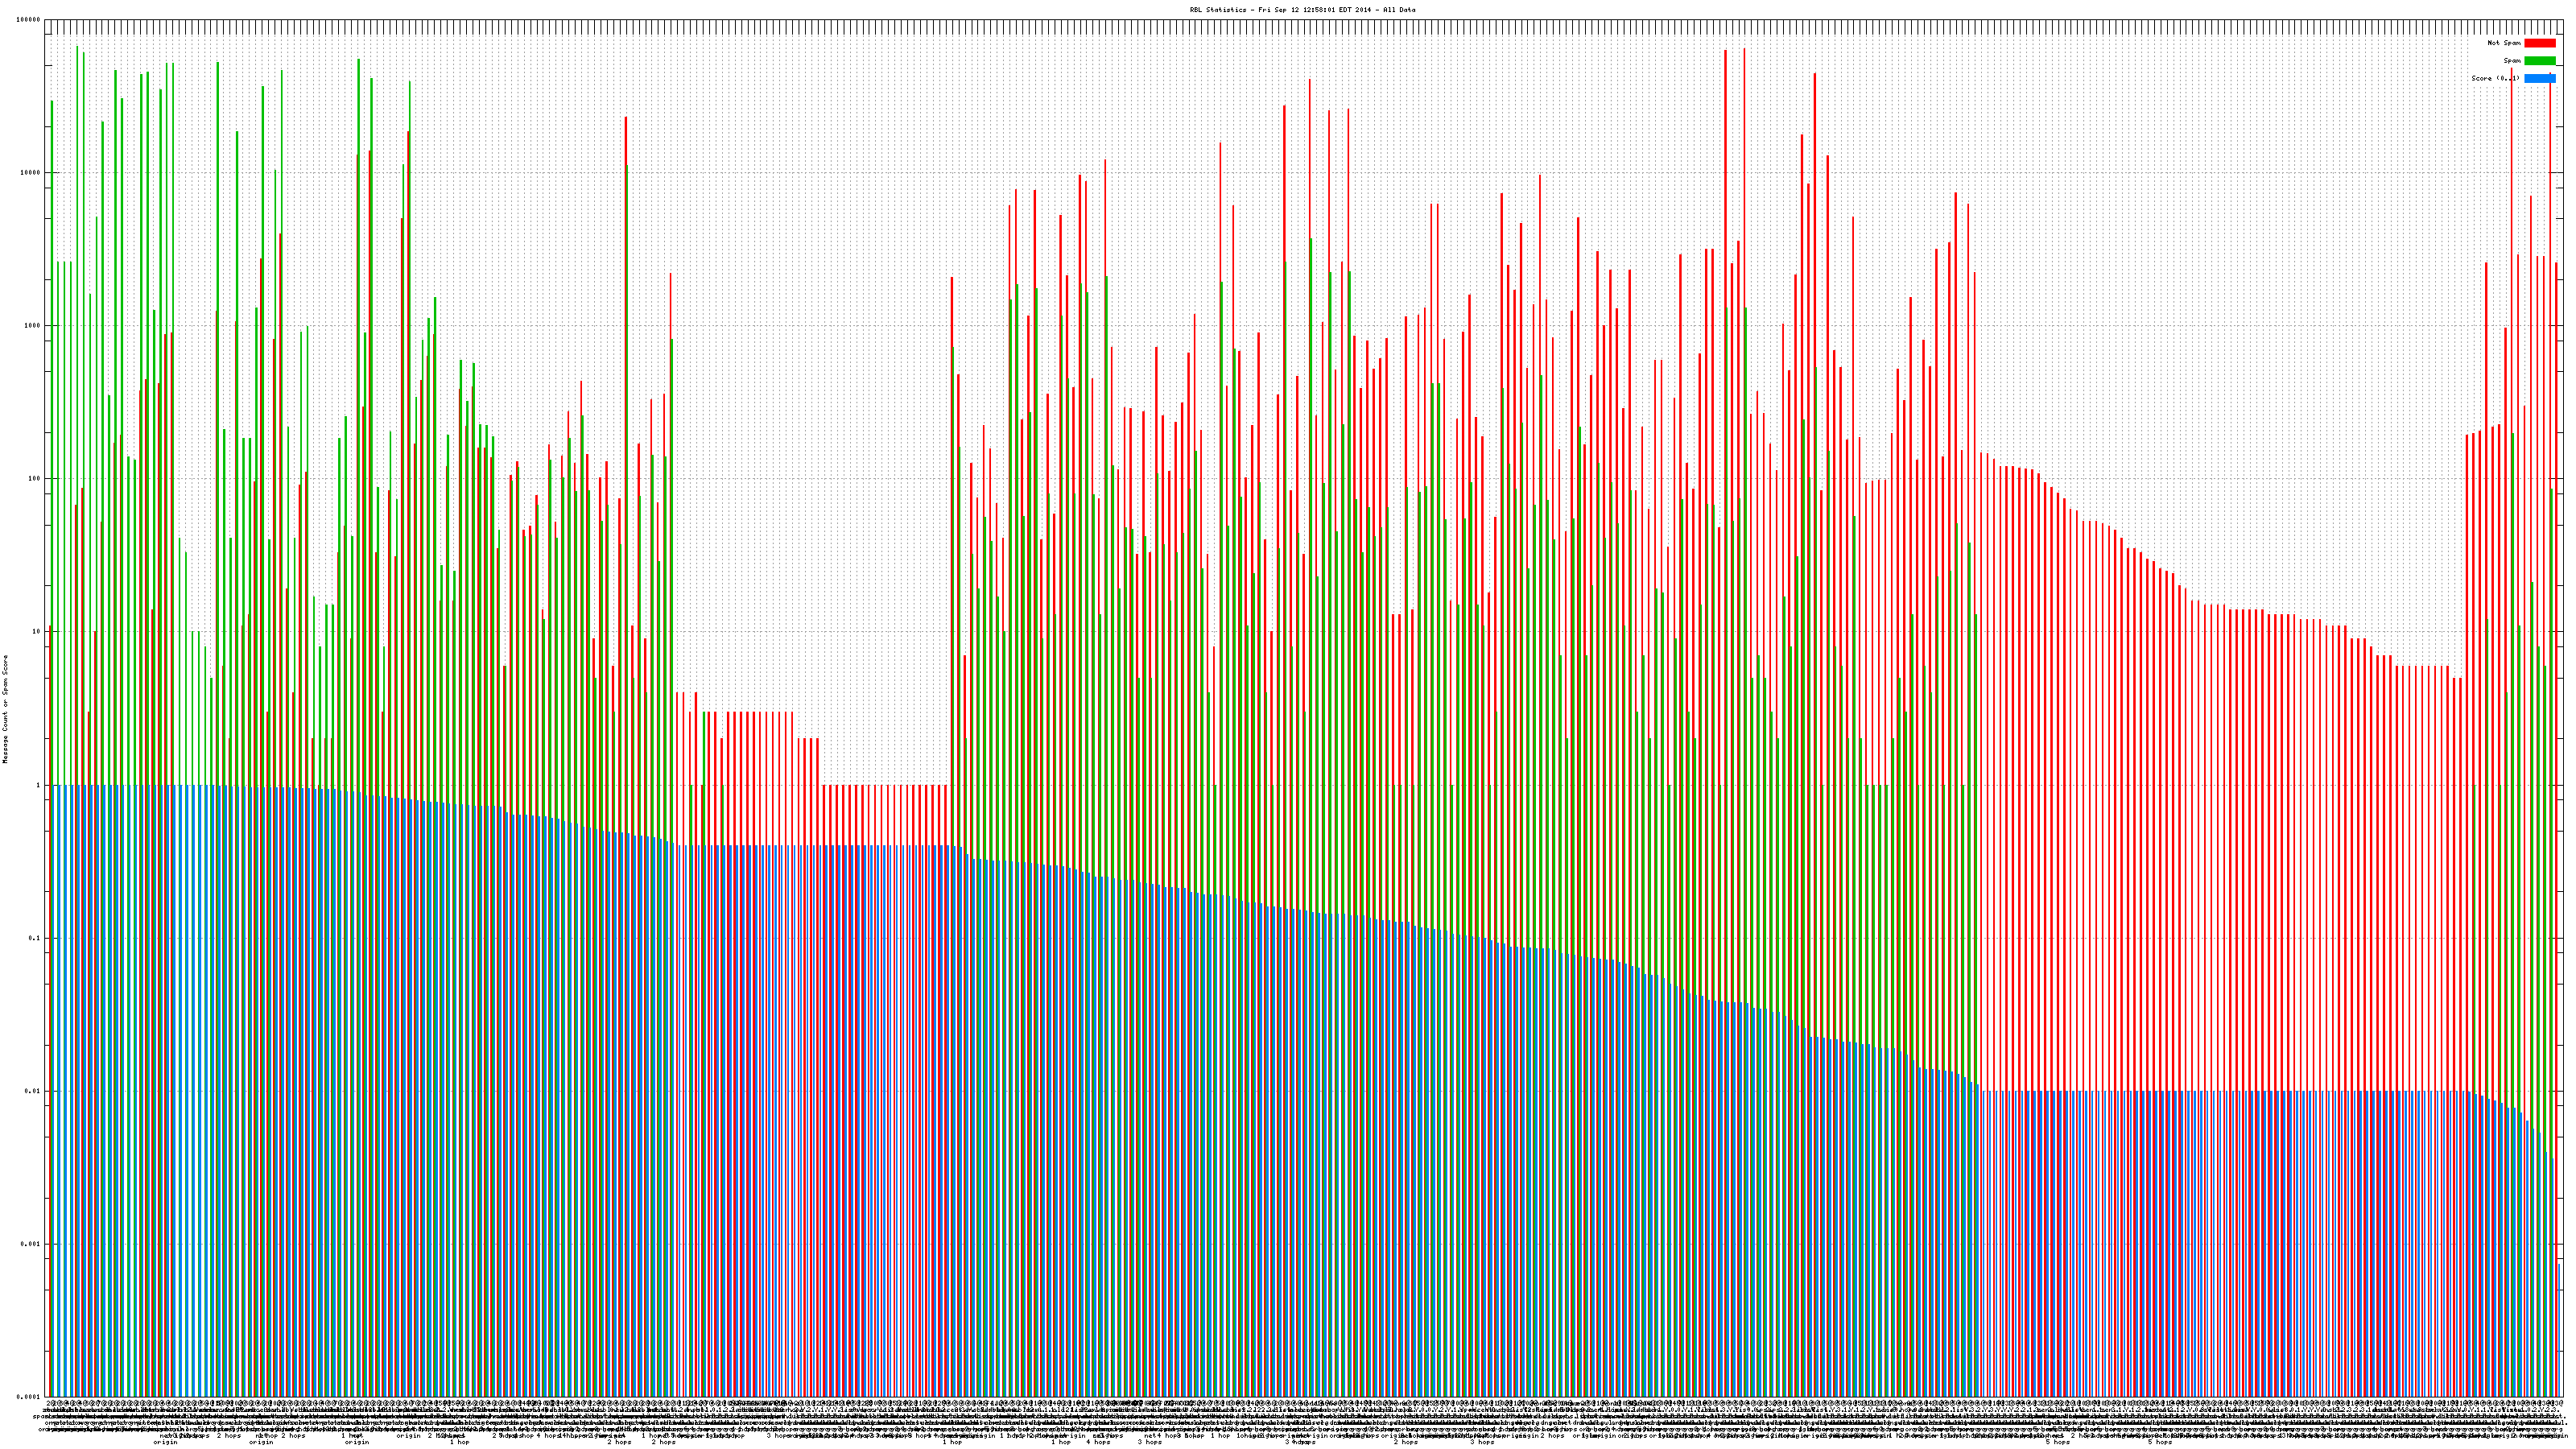Click the 10000 y-axis tick label
The height and width of the screenshot is (1449, 2576).
pyautogui.click(x=31, y=172)
